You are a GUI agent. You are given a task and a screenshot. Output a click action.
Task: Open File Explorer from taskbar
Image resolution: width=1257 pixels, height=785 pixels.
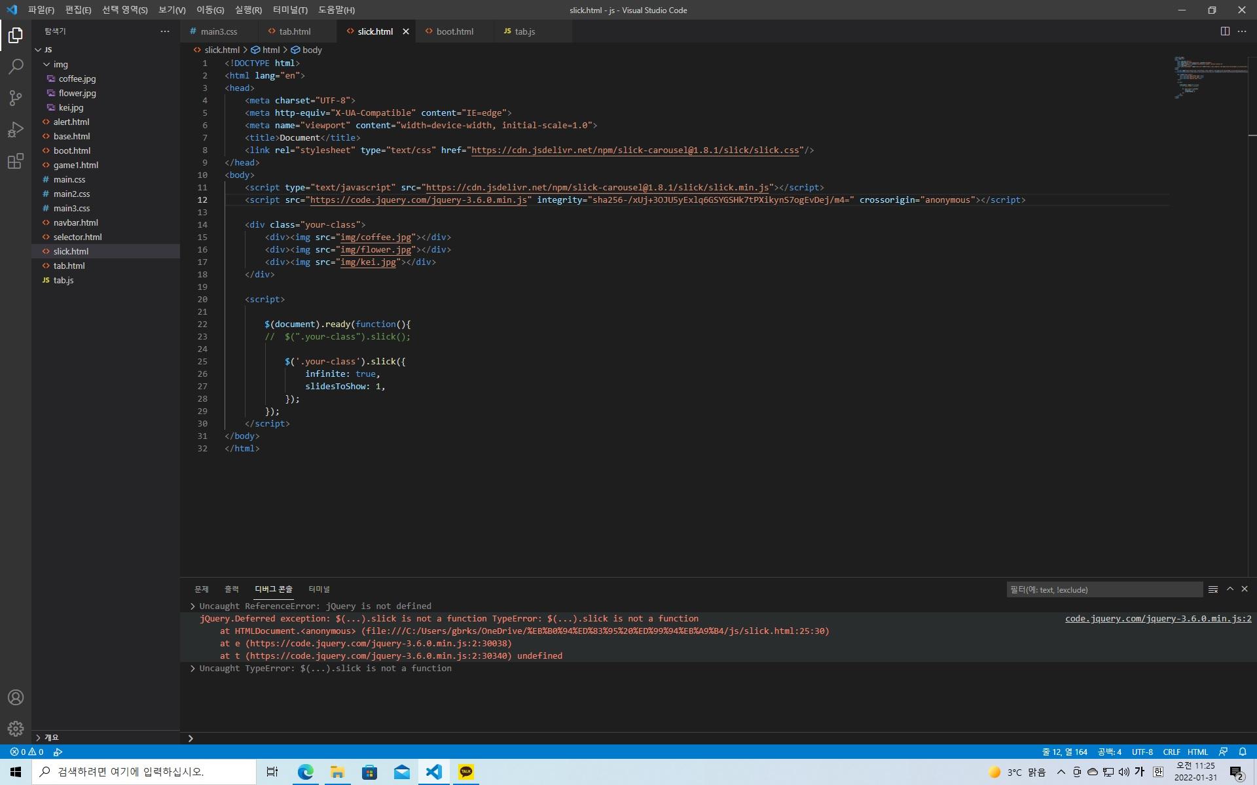pos(337,772)
